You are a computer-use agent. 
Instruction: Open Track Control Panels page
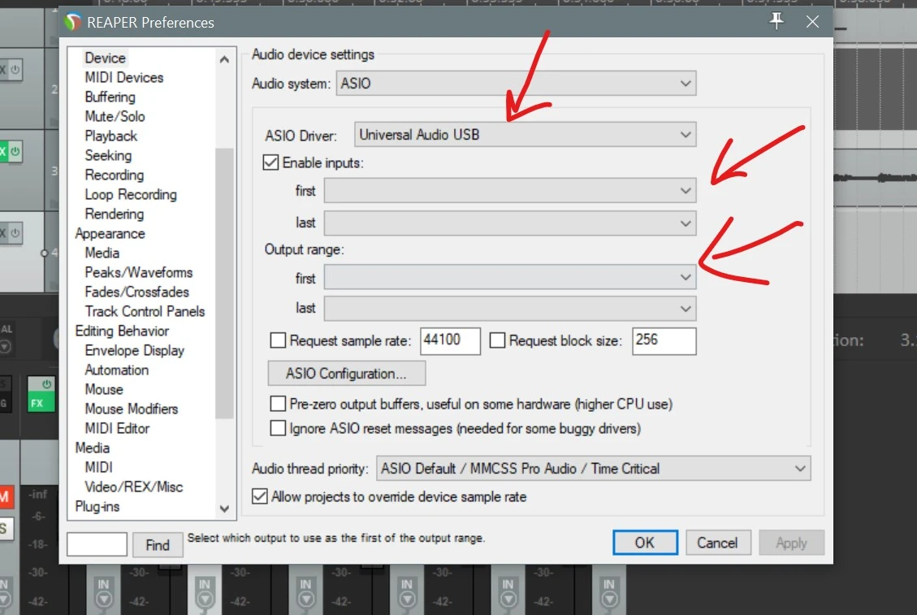pyautogui.click(x=145, y=311)
